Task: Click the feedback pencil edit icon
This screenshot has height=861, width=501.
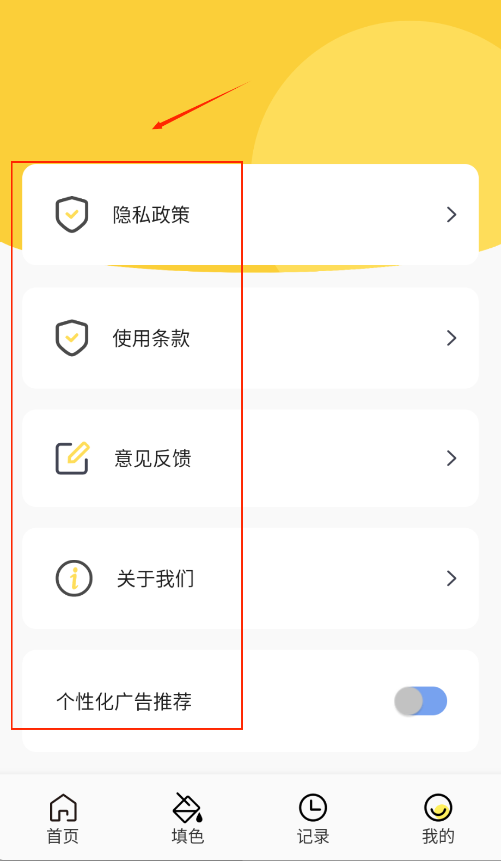Action: point(72,459)
